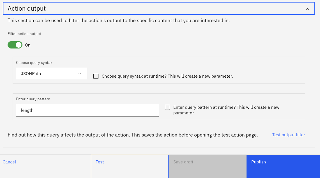Click the Action output section header
320x178 pixels.
[159, 9]
